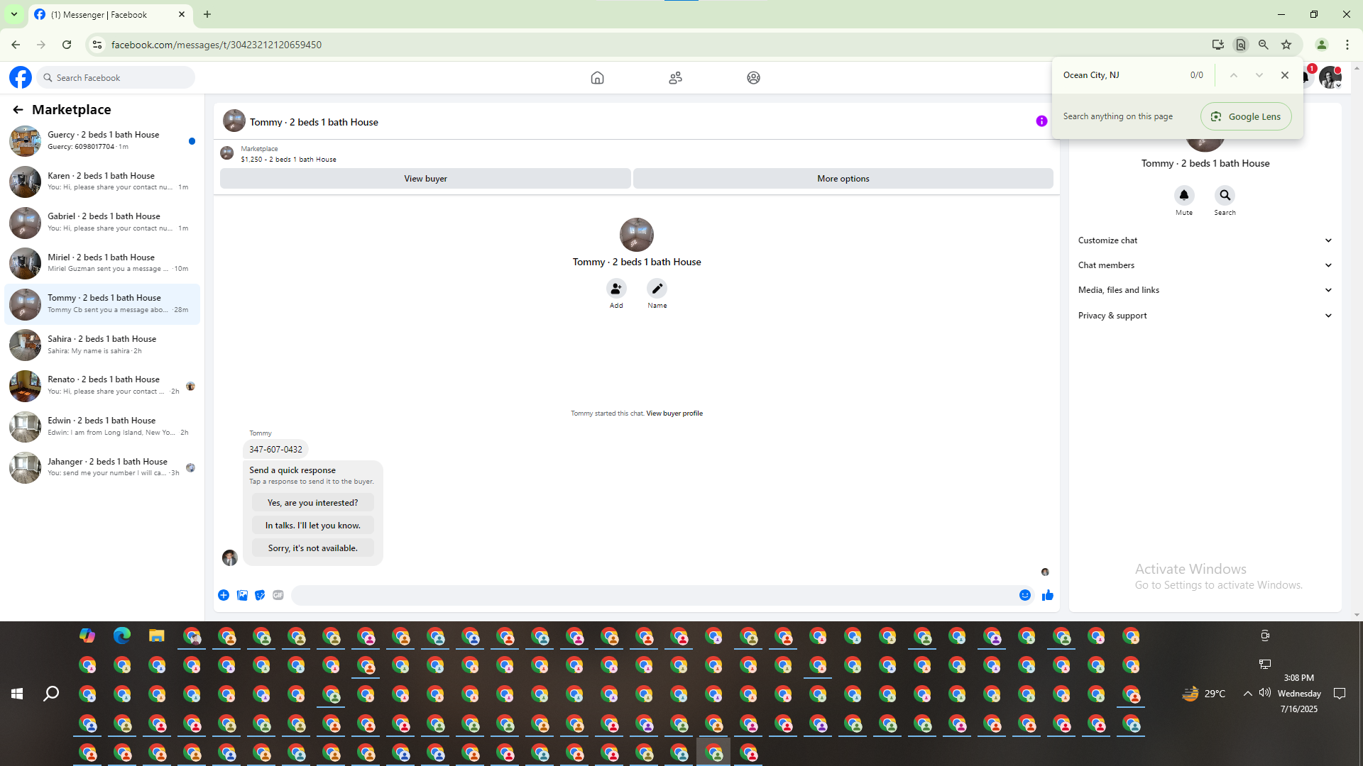Open the tab search dropdown arrow
1363x766 pixels.
pos(13,14)
